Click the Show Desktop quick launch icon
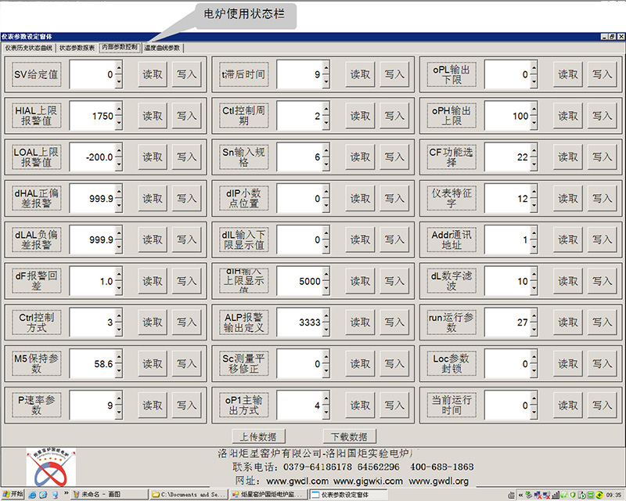 pyautogui.click(x=56, y=494)
